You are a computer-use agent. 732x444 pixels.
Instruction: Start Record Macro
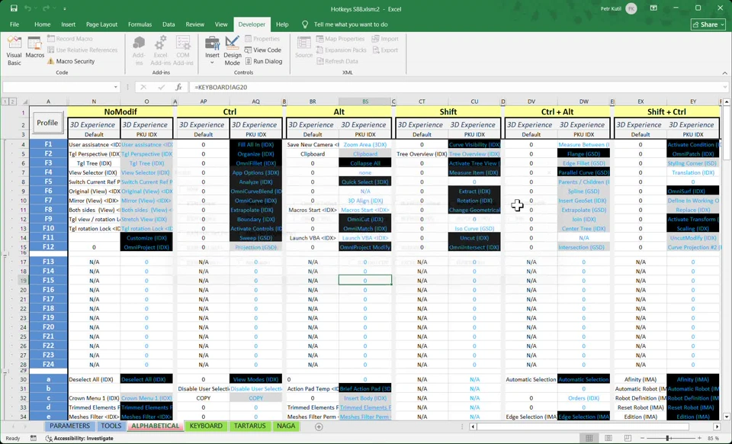pyautogui.click(x=69, y=39)
